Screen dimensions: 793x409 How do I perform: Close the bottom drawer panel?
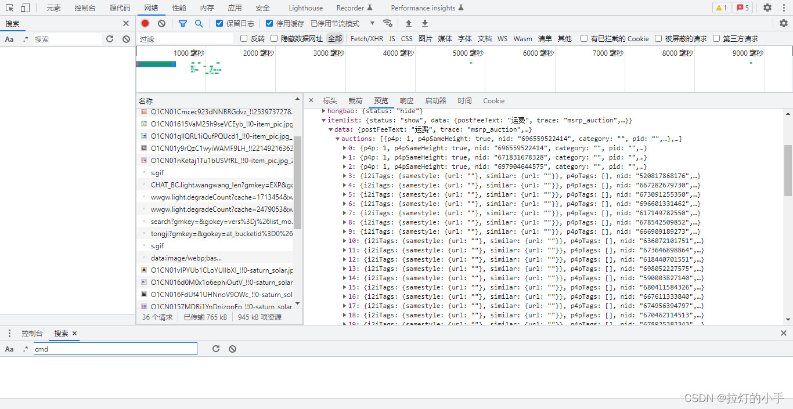click(x=784, y=333)
